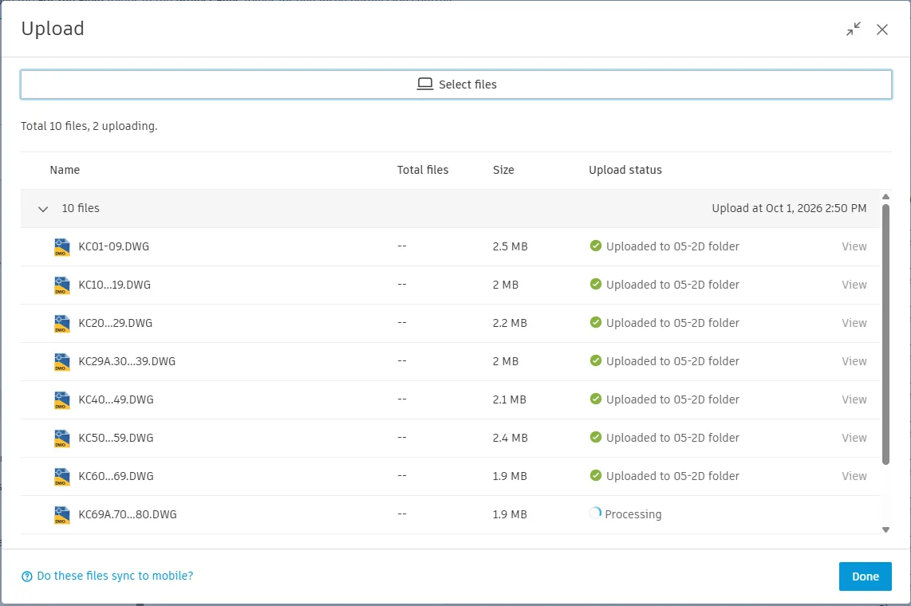The image size is (911, 606).
Task: Click green checkmark status for KC29A.30...39.DWG
Action: [x=596, y=360]
